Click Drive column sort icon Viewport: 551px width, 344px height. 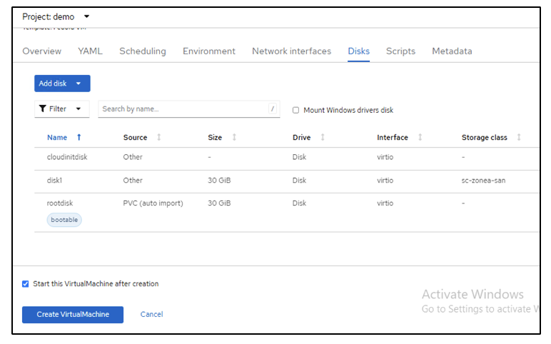click(x=322, y=137)
